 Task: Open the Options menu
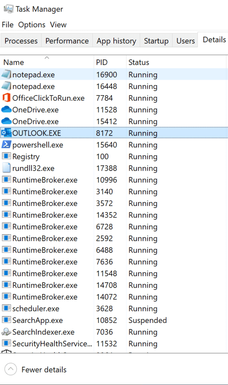[x=32, y=25]
